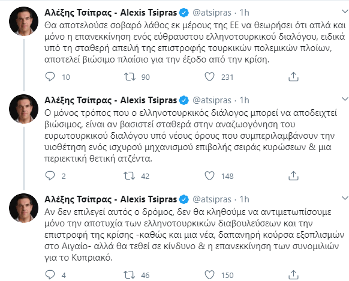Share the second tweet via upload icon
Screen dimensions: 349x281
(293, 176)
